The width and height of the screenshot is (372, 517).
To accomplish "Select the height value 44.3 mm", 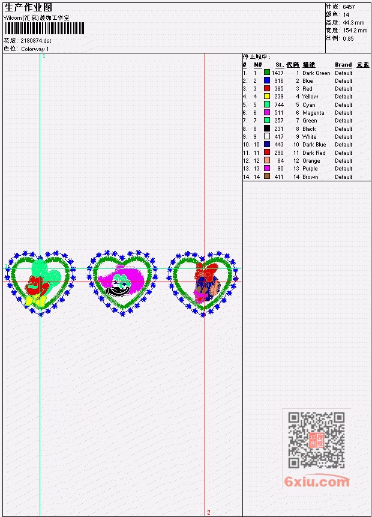I will 353,23.
